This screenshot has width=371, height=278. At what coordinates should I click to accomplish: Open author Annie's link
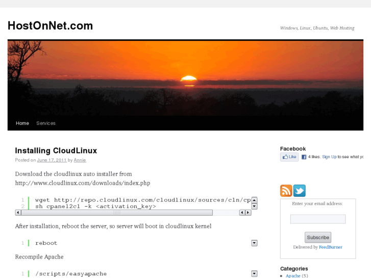80,160
